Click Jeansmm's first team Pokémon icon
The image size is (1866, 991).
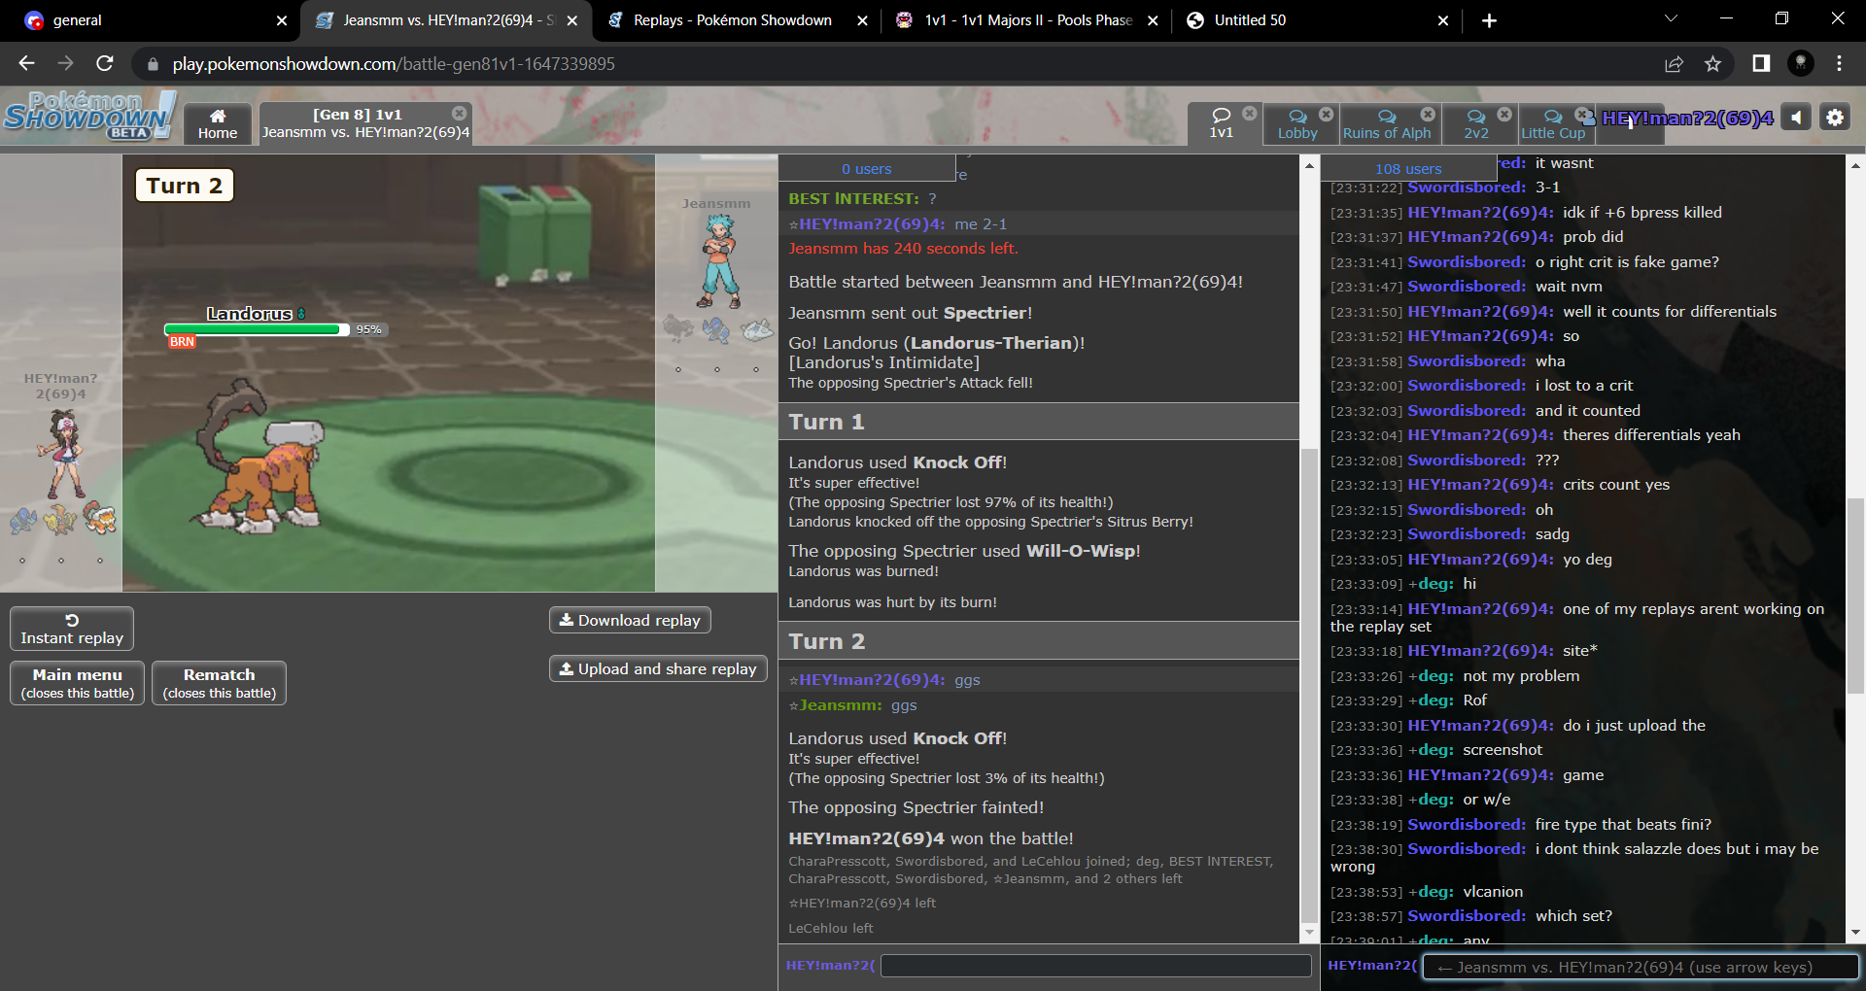tap(678, 328)
